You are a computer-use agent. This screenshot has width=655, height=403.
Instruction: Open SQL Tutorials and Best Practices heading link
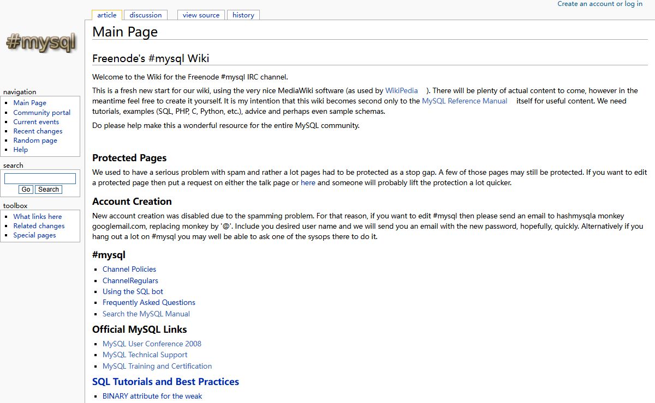pos(165,382)
